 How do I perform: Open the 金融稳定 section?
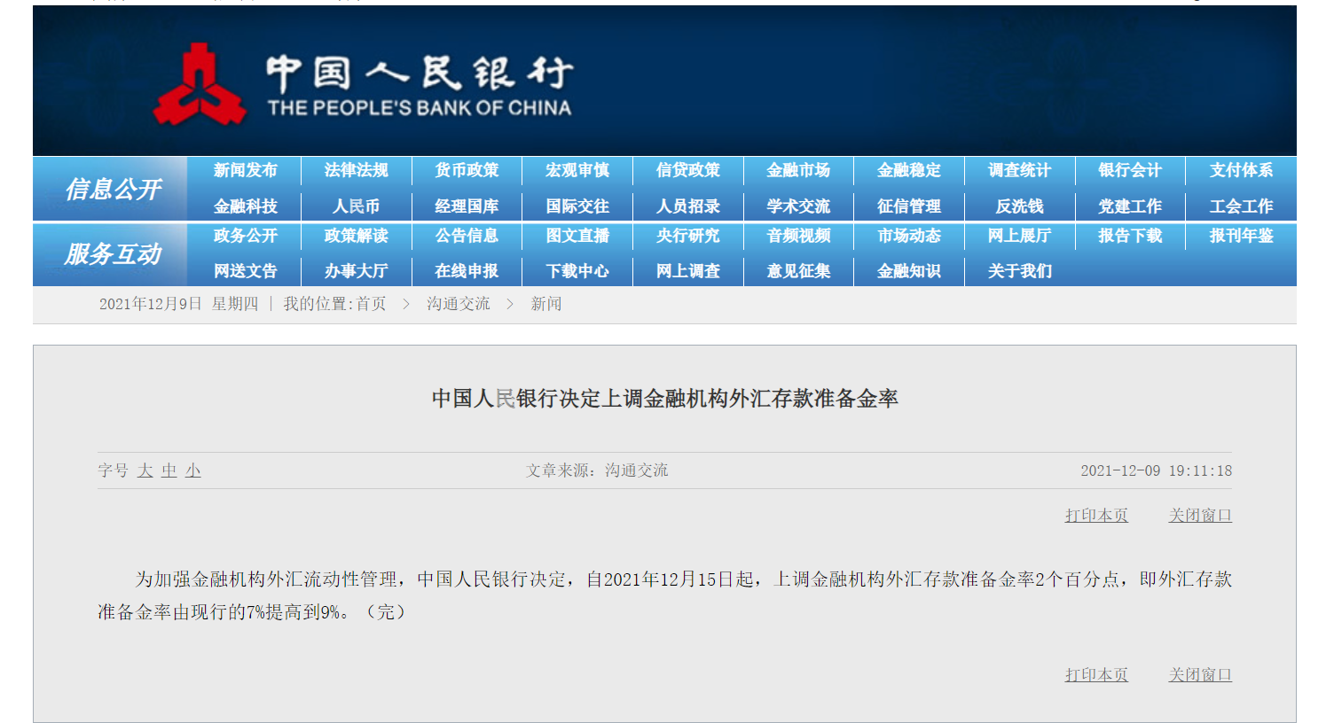(x=909, y=170)
